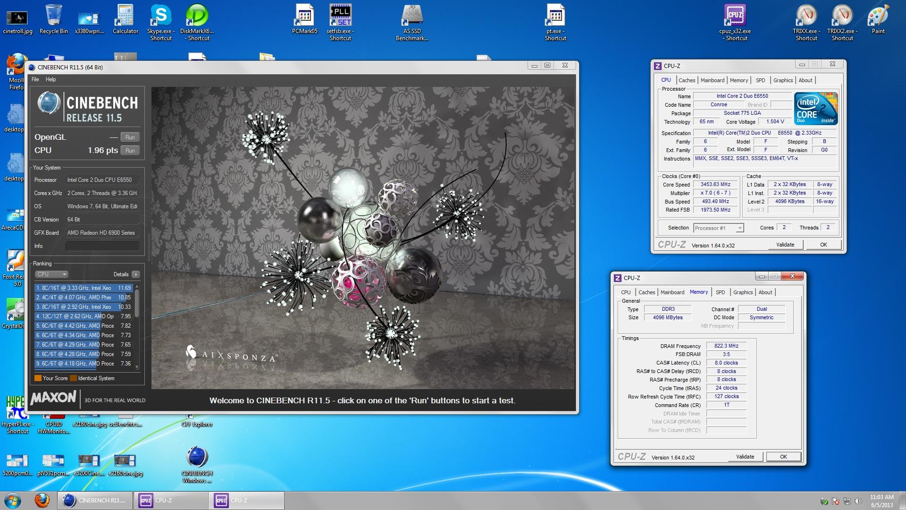The image size is (906, 510).
Task: Open Caches tab in upper CPU-Z window
Action: coord(687,80)
